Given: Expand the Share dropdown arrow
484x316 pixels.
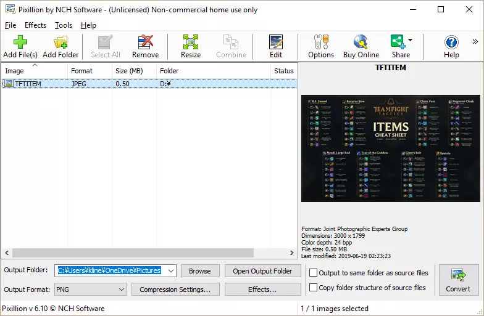Looking at the screenshot, I should 410,39.
